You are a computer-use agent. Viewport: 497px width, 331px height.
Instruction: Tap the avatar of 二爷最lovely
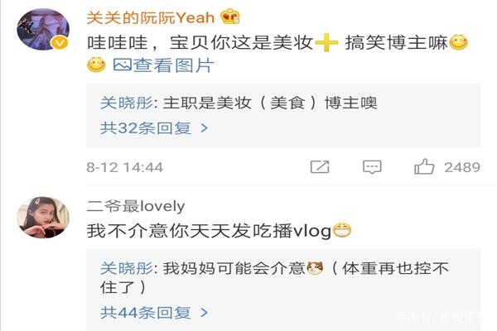coord(43,218)
